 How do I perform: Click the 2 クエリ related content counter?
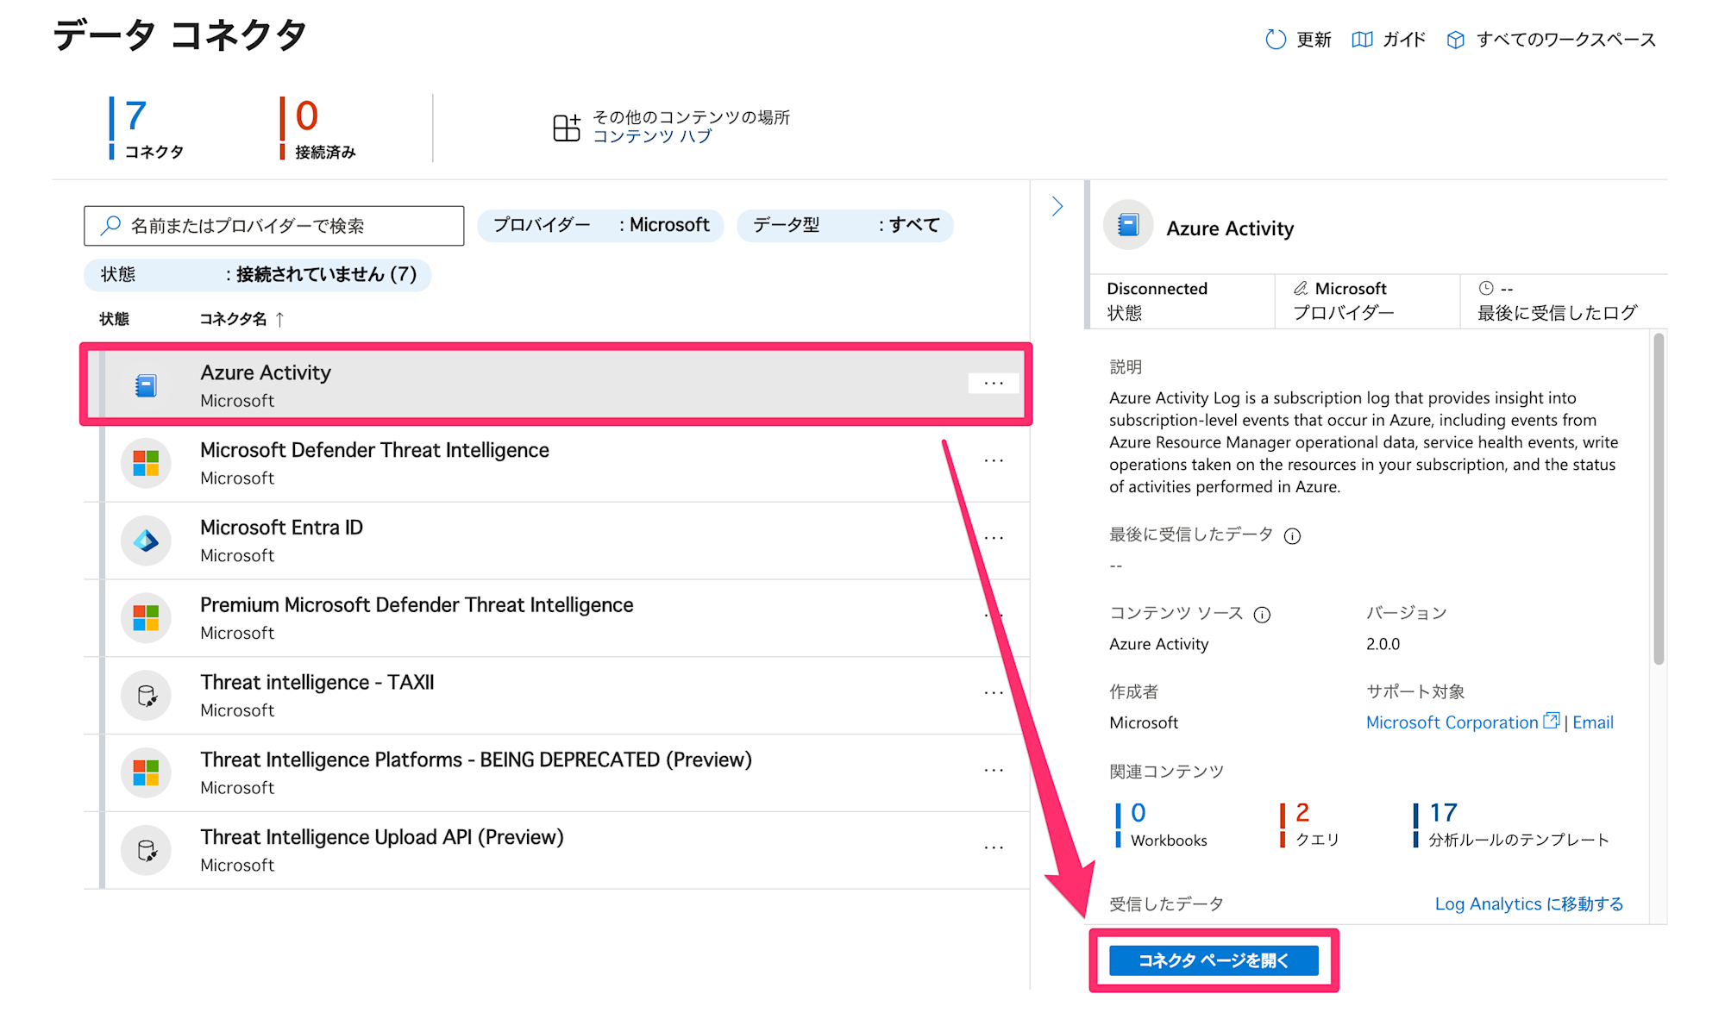coord(1309,825)
